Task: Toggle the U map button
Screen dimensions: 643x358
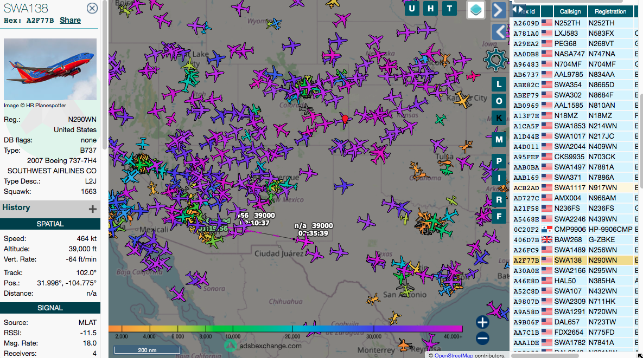Action: 412,8
